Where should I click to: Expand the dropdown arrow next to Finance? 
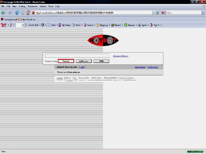tap(123, 25)
